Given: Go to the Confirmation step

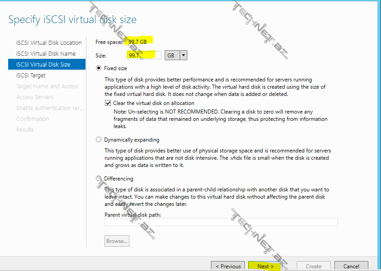Looking at the screenshot, I should coord(33,119).
